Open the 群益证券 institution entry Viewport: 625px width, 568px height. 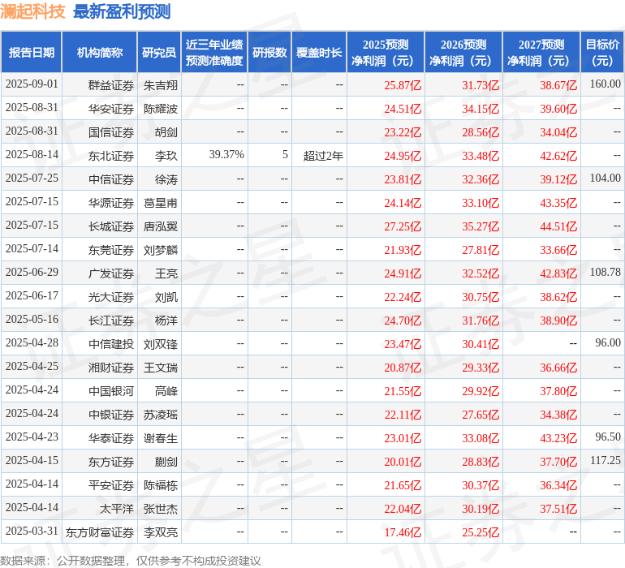[x=111, y=84]
